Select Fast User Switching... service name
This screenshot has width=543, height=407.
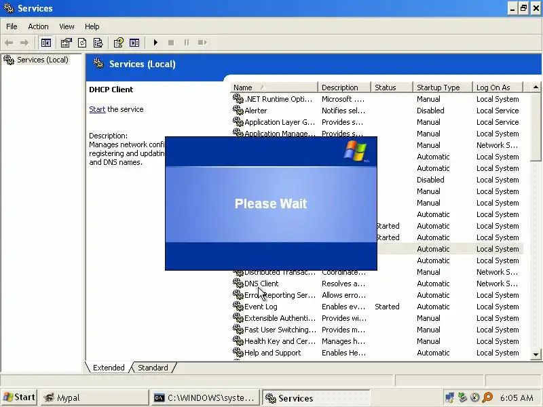click(x=280, y=330)
